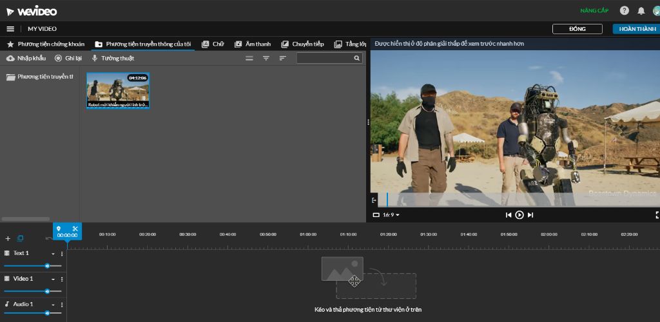Click the MY VIDEO project title
This screenshot has width=660, height=322.
[x=42, y=29]
